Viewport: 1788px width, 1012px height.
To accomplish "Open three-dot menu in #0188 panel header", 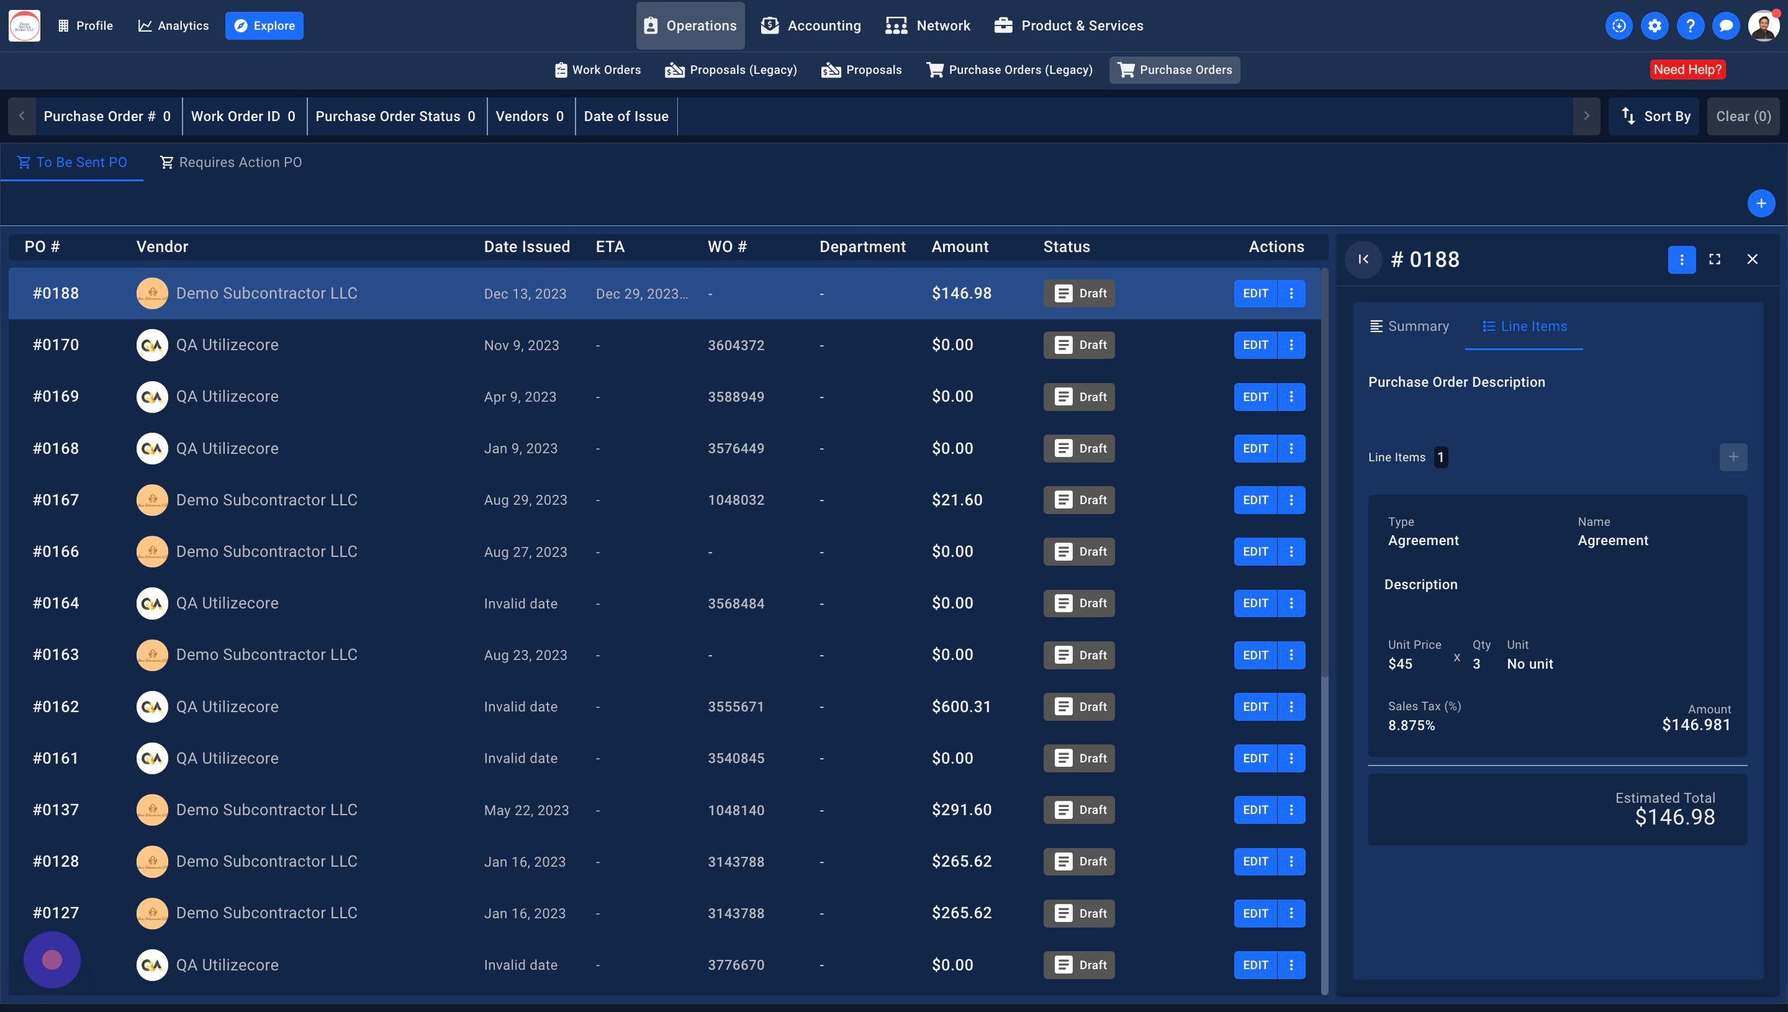I will tap(1681, 260).
